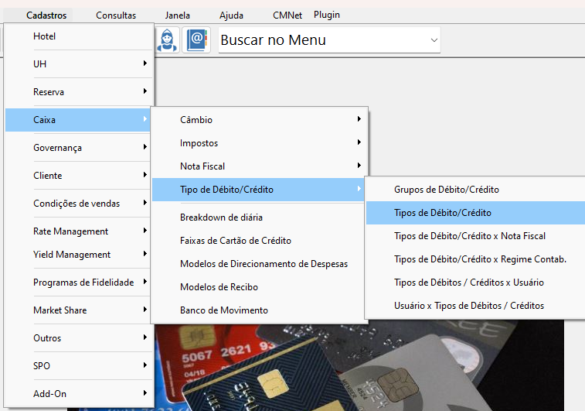Open the Outros submenu

tap(79, 338)
